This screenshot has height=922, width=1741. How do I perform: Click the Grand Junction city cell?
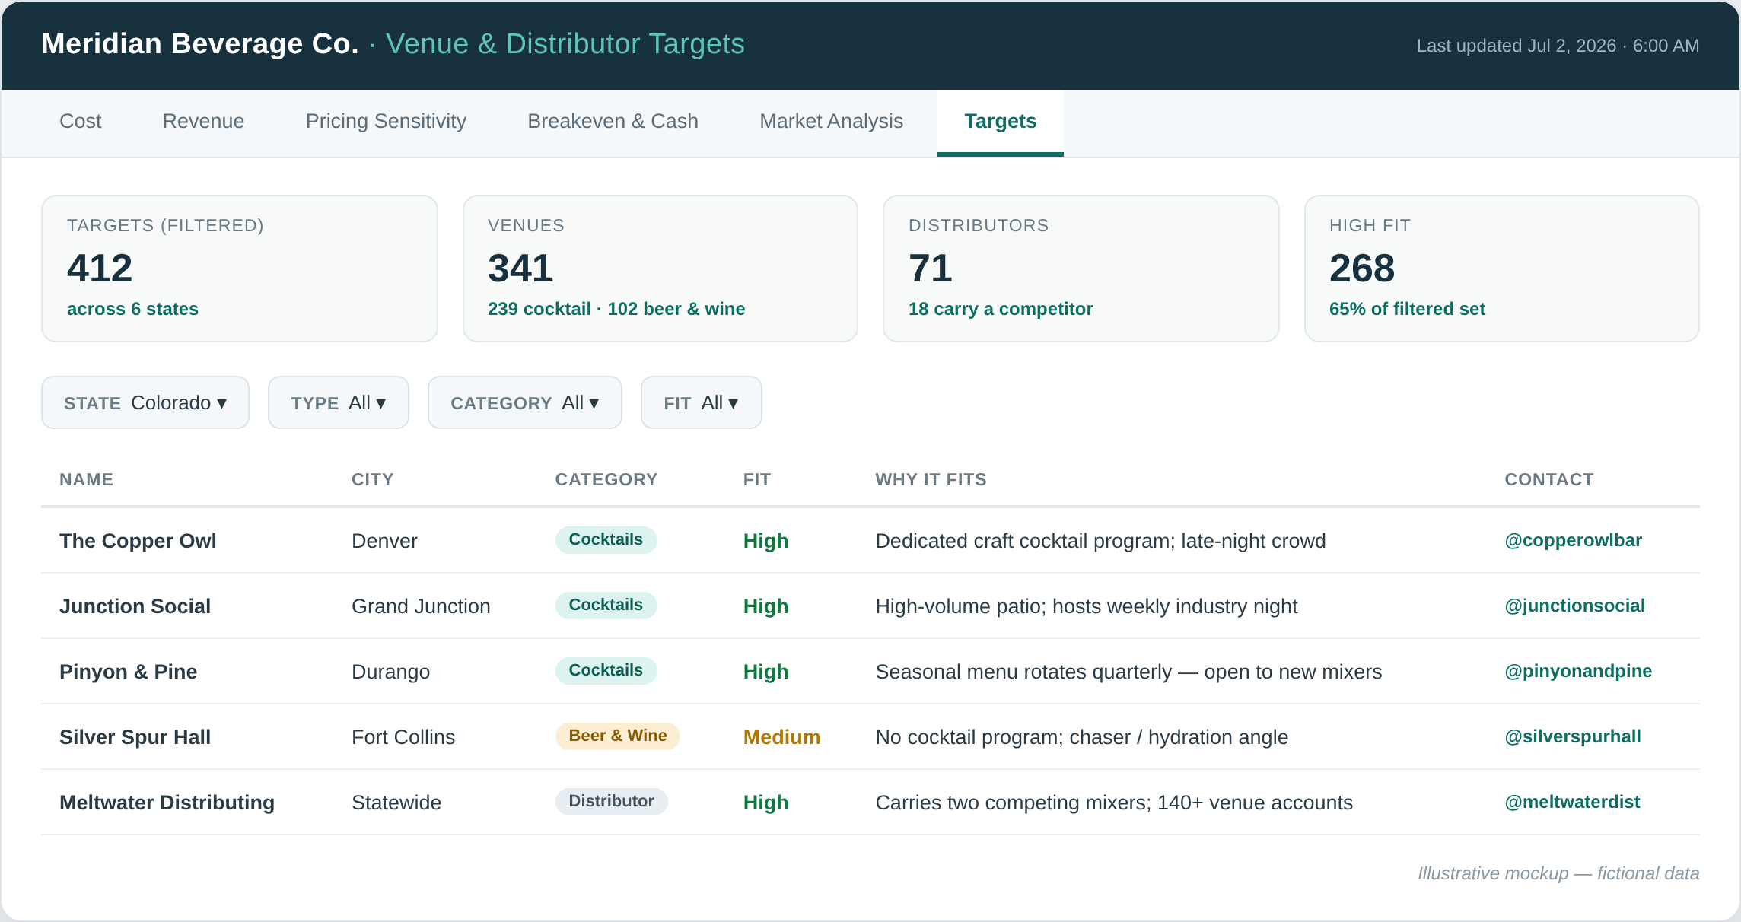[x=421, y=606]
